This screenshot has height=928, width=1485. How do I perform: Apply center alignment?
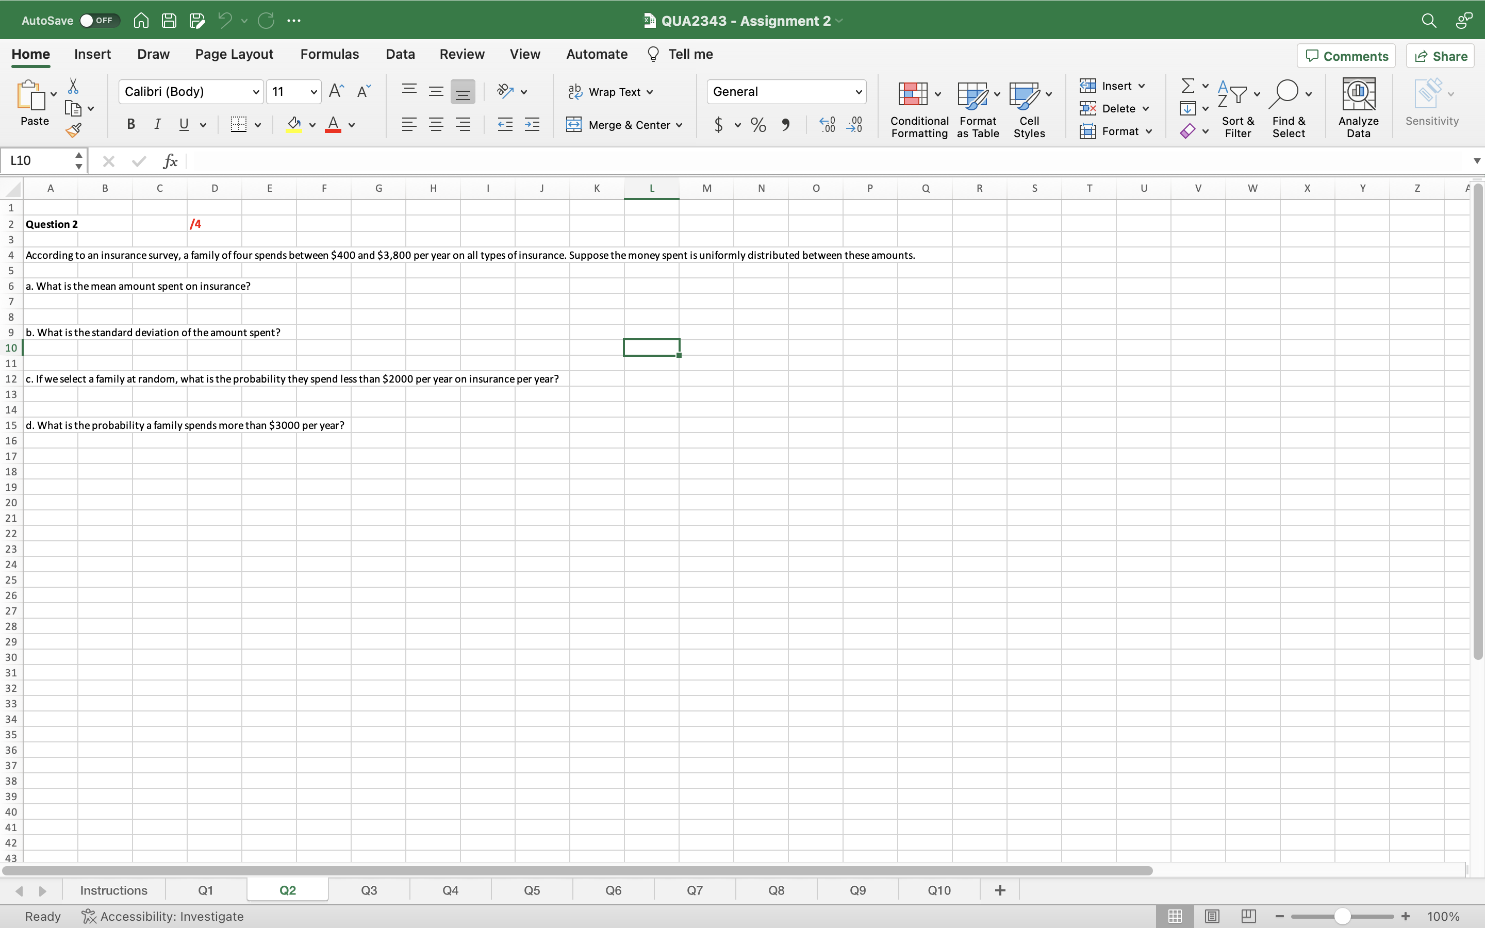436,125
